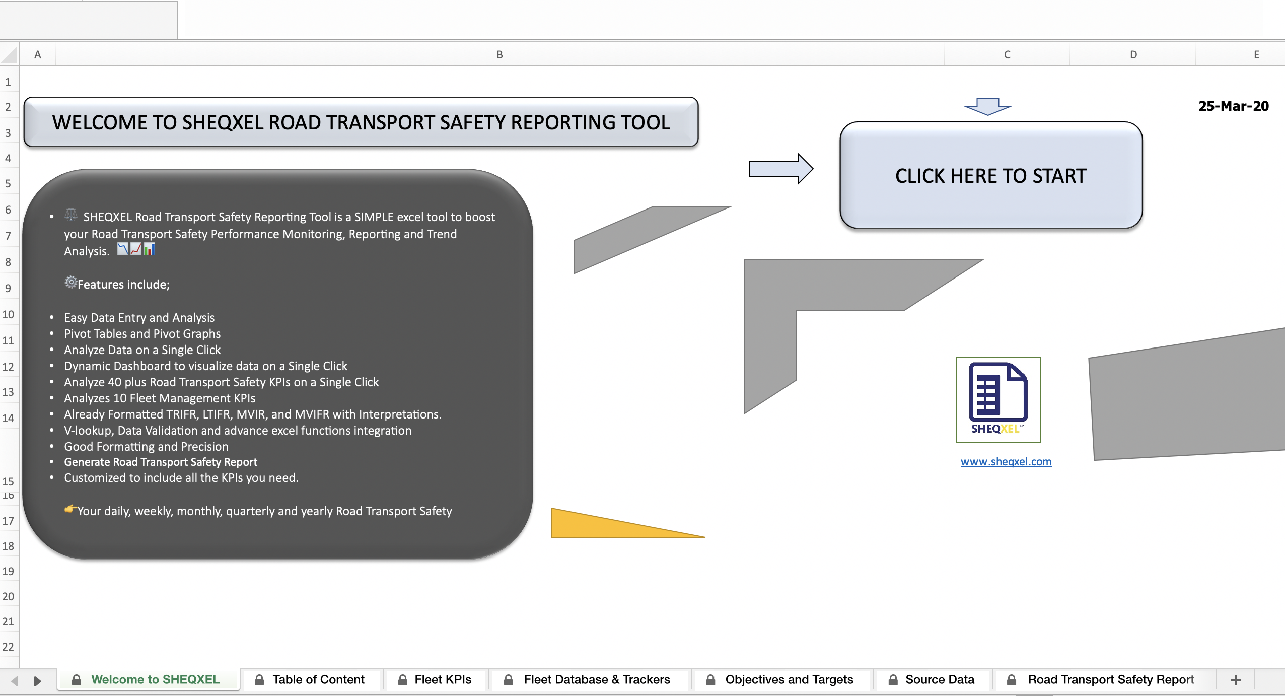The width and height of the screenshot is (1285, 696).
Task: Click the date cell 25-Mar-20
Action: [x=1234, y=106]
